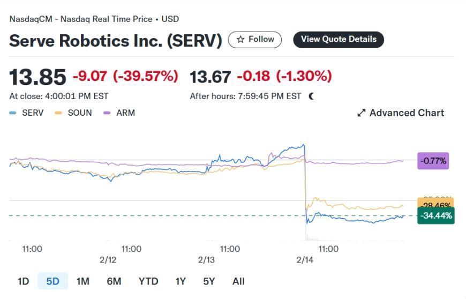Click the Serve Robotics Inc. (SERV) title
The image size is (466, 299).
115,41
